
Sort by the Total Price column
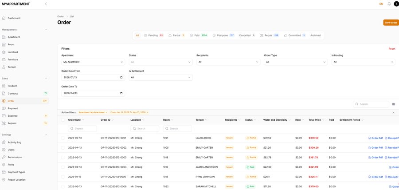317,120
